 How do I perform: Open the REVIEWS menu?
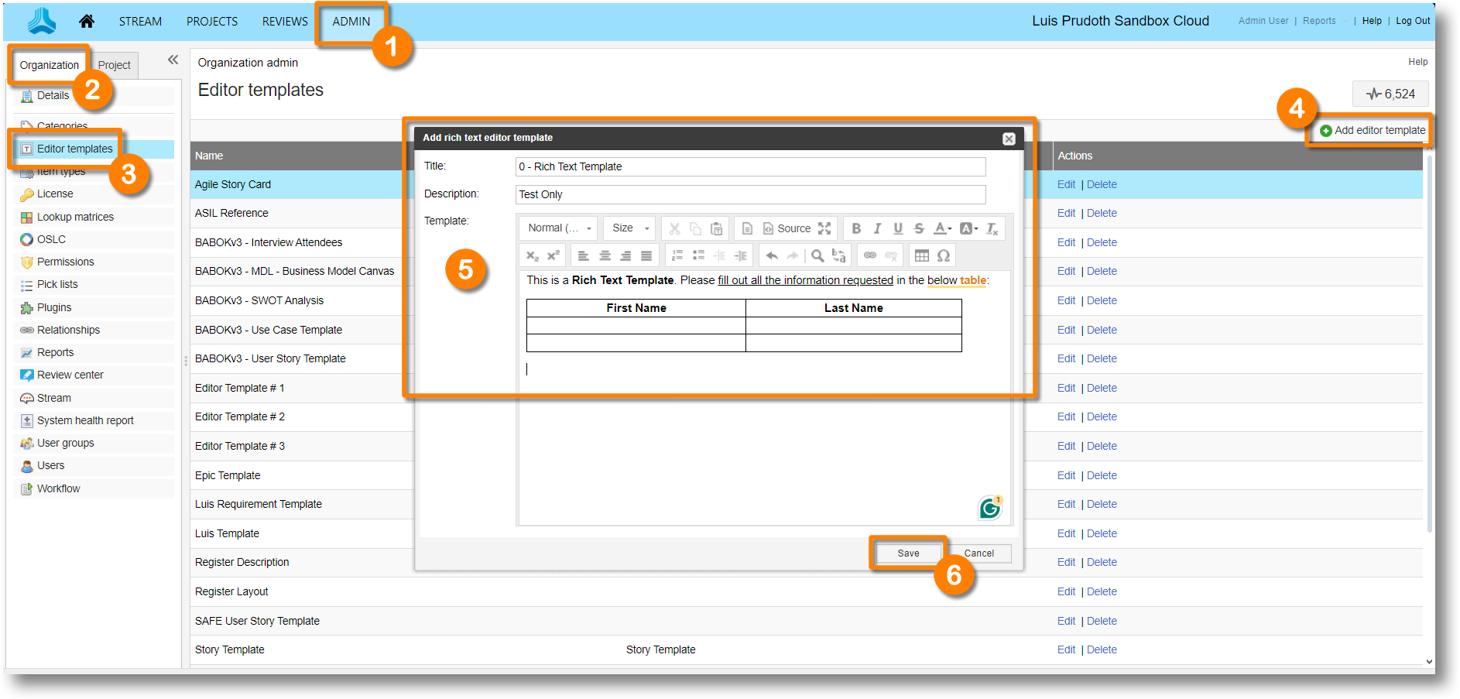(x=285, y=22)
